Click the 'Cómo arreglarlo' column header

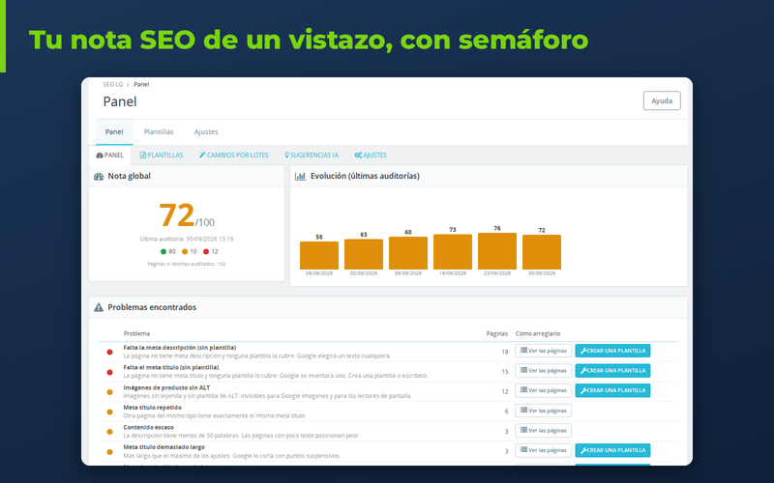pos(538,333)
